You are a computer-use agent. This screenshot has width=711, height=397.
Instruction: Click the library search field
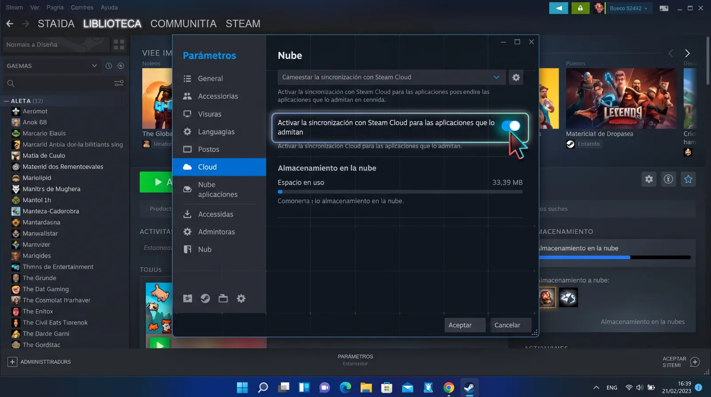58,84
